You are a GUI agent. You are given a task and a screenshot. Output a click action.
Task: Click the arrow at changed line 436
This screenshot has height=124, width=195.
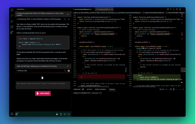point(128,75)
